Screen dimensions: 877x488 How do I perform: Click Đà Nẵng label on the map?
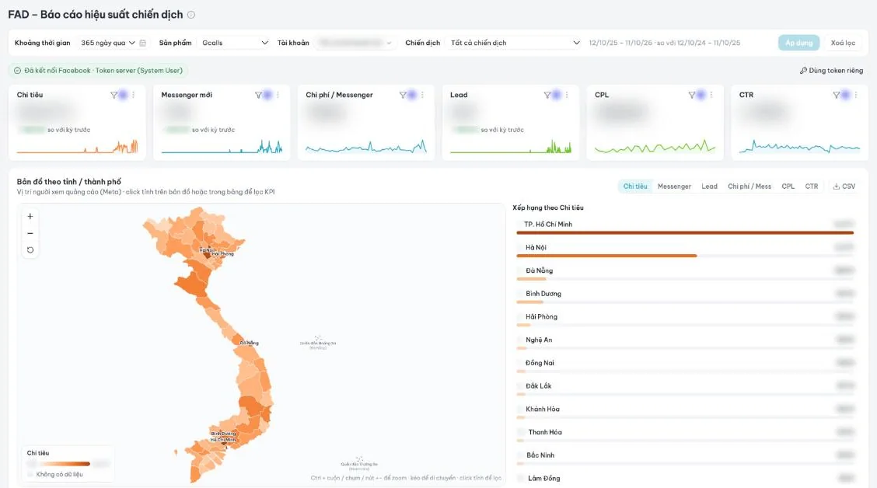click(x=250, y=343)
